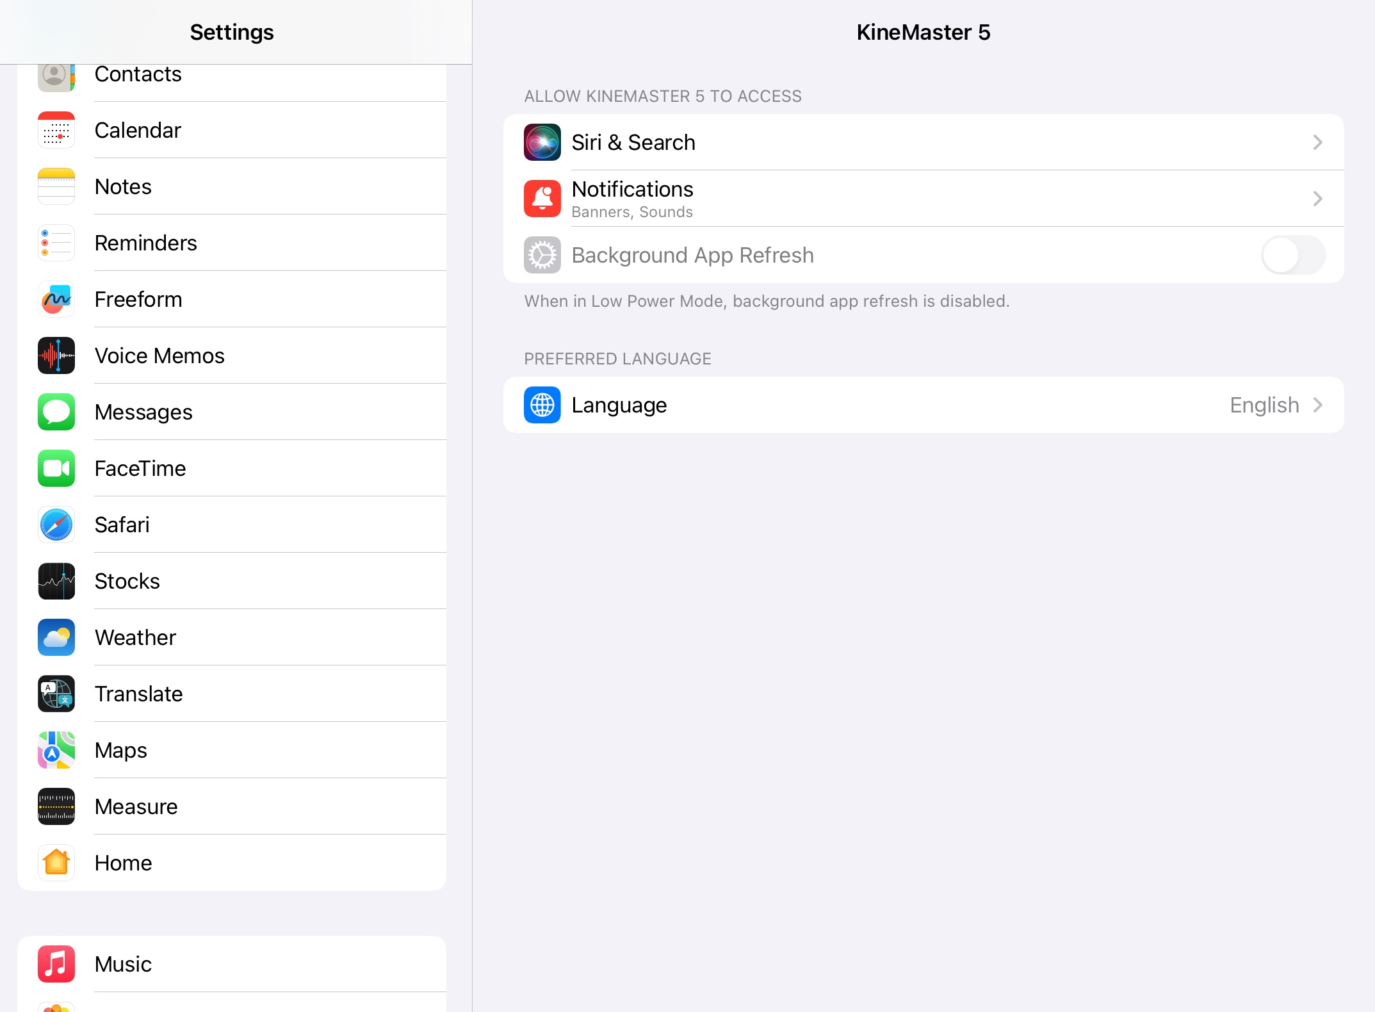Select Weather in the settings list
This screenshot has width=1375, height=1012.
click(x=135, y=637)
